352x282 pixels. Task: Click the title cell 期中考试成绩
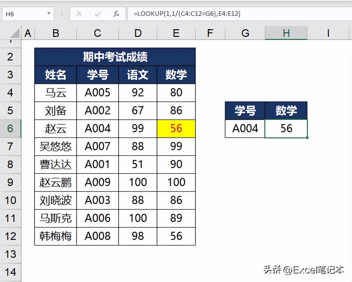click(x=115, y=57)
